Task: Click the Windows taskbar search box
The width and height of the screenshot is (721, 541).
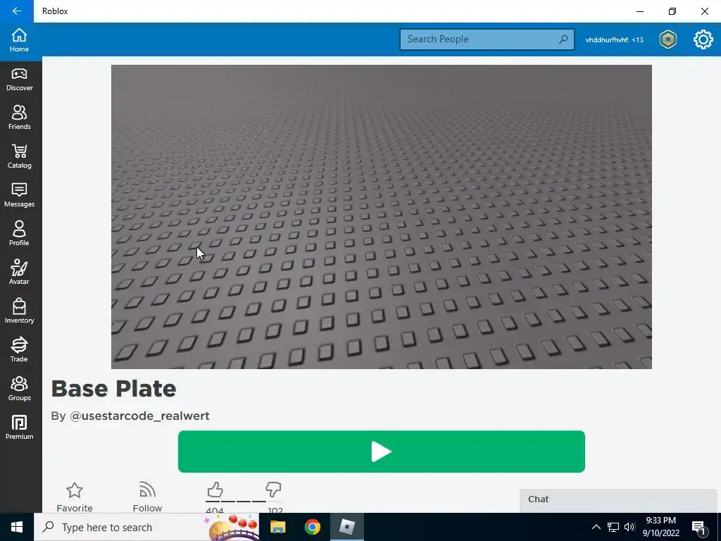Action: [x=146, y=527]
